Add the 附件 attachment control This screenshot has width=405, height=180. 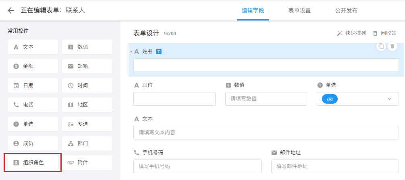click(87, 163)
